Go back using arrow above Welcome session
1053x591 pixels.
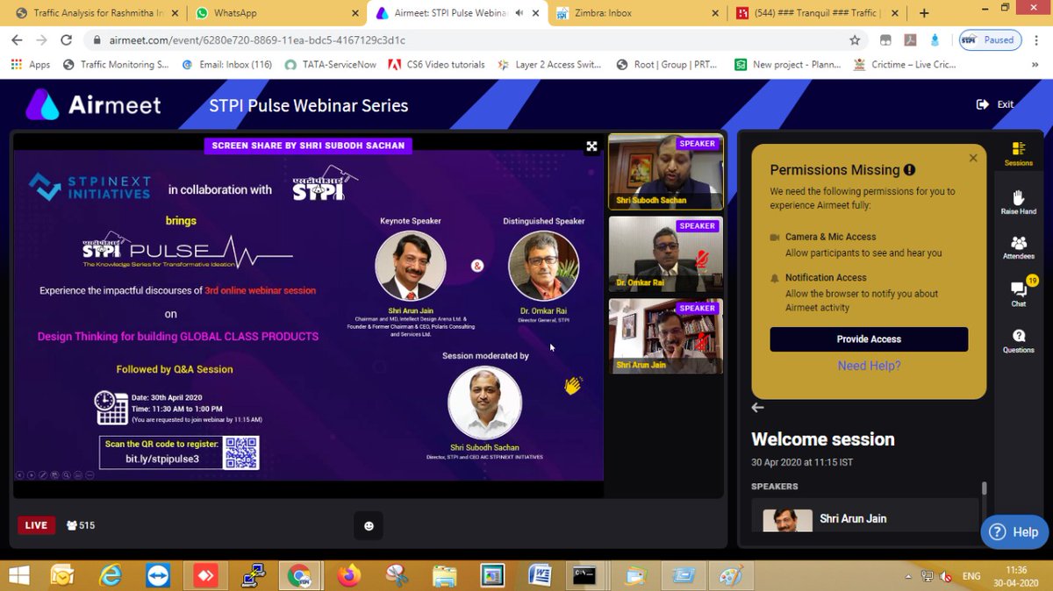pos(758,408)
